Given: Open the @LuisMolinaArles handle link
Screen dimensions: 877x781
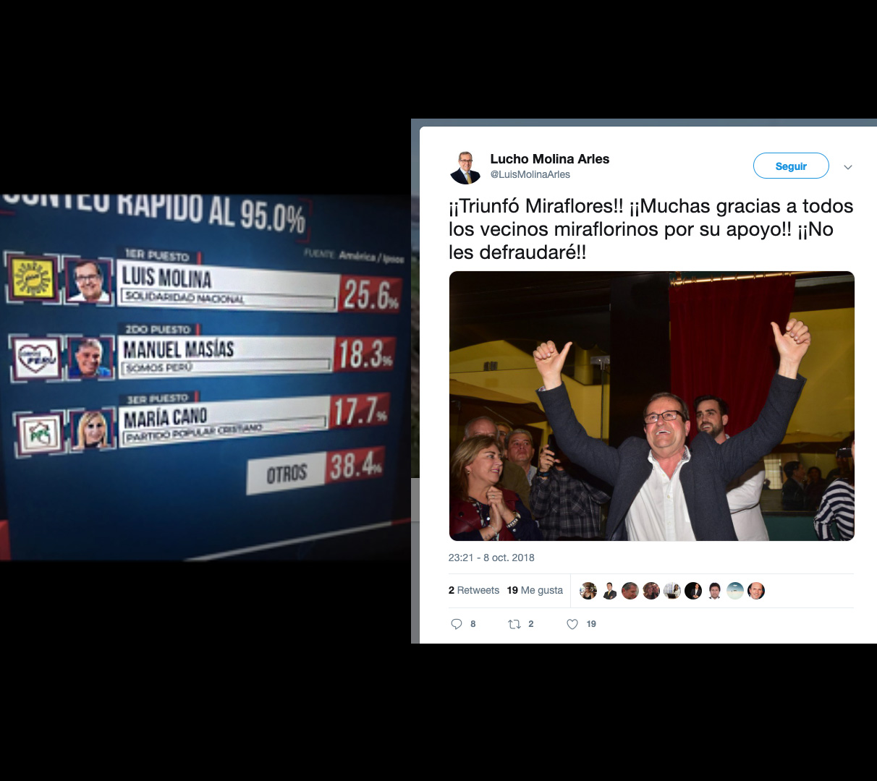Looking at the screenshot, I should pyautogui.click(x=530, y=174).
